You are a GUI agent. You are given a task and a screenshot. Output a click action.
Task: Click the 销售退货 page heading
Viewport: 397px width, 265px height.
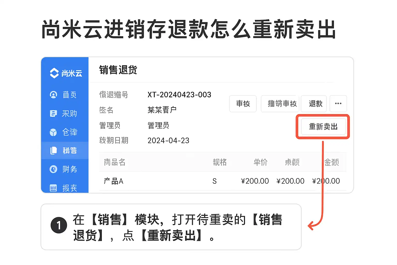coord(118,70)
